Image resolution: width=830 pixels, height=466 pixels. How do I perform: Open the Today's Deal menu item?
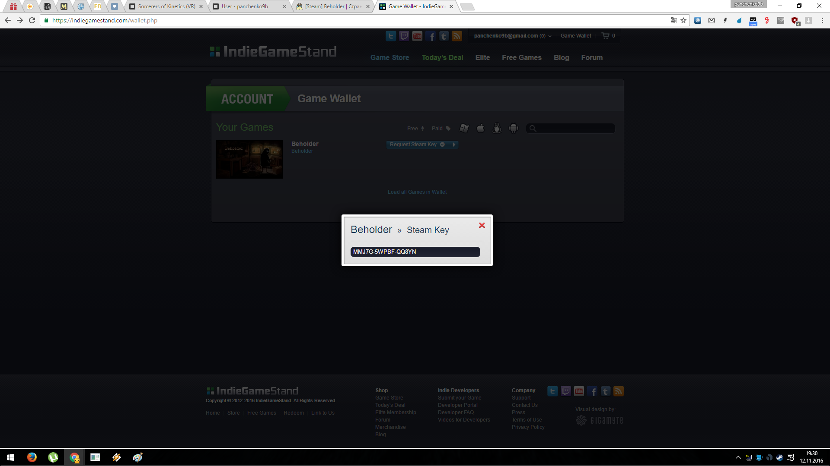pos(442,58)
